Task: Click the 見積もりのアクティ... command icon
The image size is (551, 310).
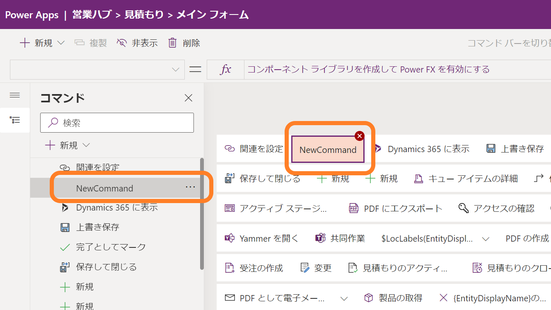Action: [x=353, y=268]
